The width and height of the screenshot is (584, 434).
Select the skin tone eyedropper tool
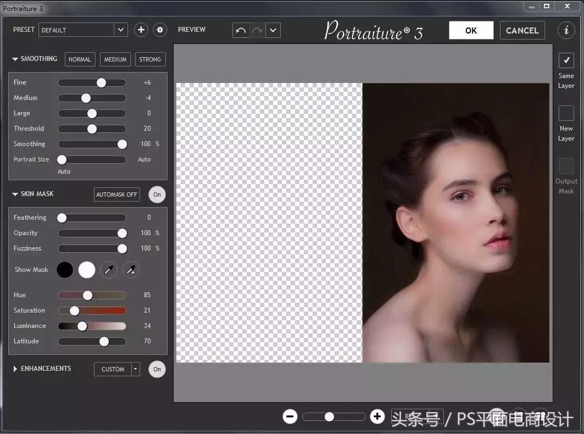pos(108,270)
